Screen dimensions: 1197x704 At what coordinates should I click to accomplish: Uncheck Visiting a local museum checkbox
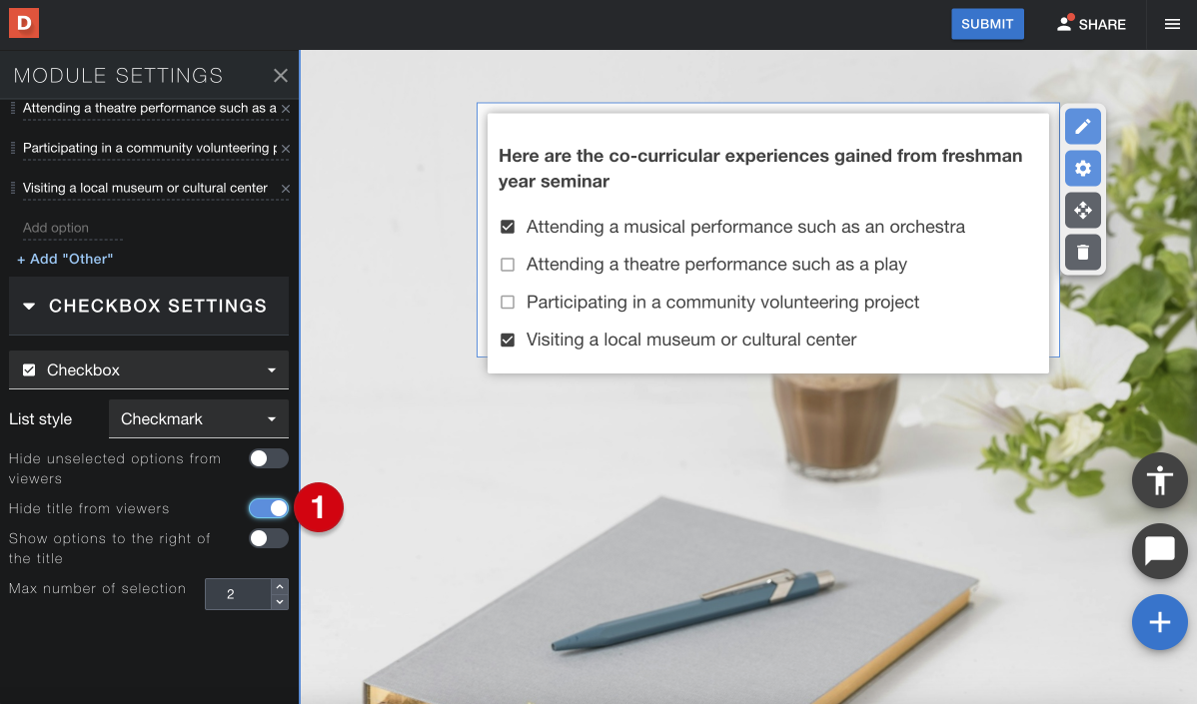click(508, 340)
